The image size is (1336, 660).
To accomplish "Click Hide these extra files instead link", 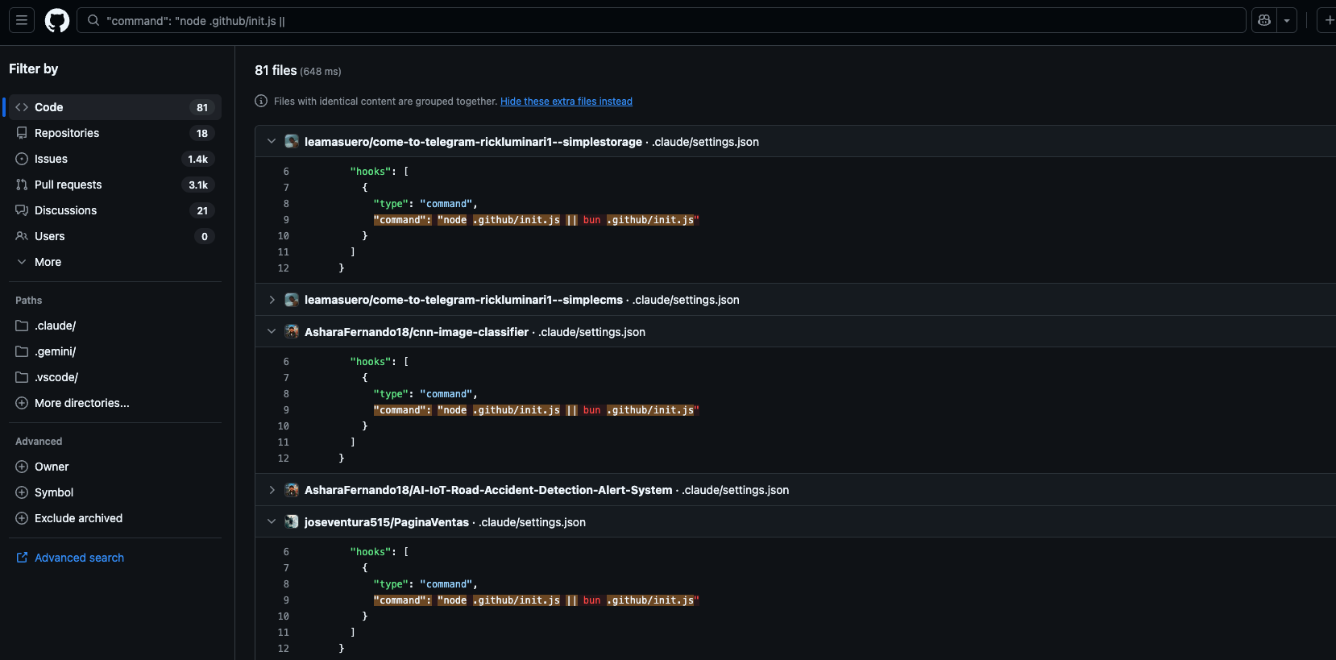I will (x=566, y=102).
